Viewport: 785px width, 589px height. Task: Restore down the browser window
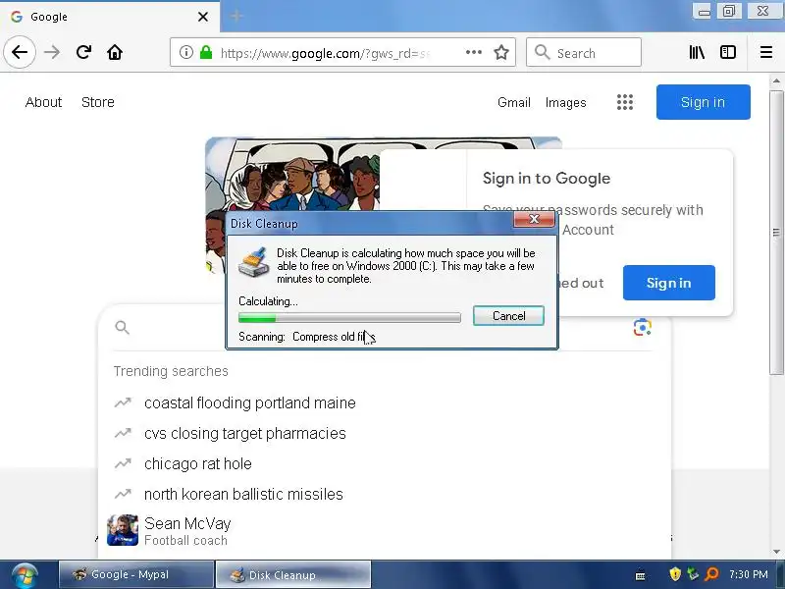click(729, 11)
